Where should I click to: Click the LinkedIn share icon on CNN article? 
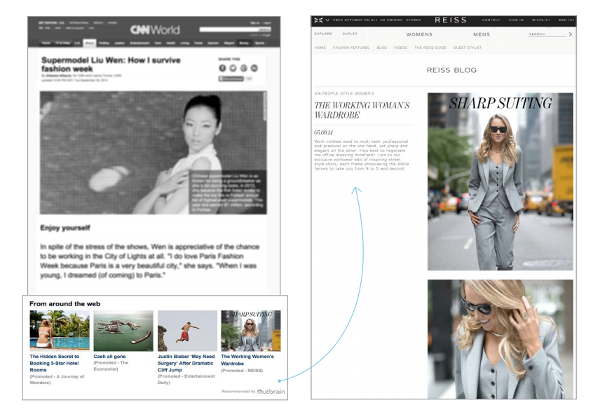(254, 68)
